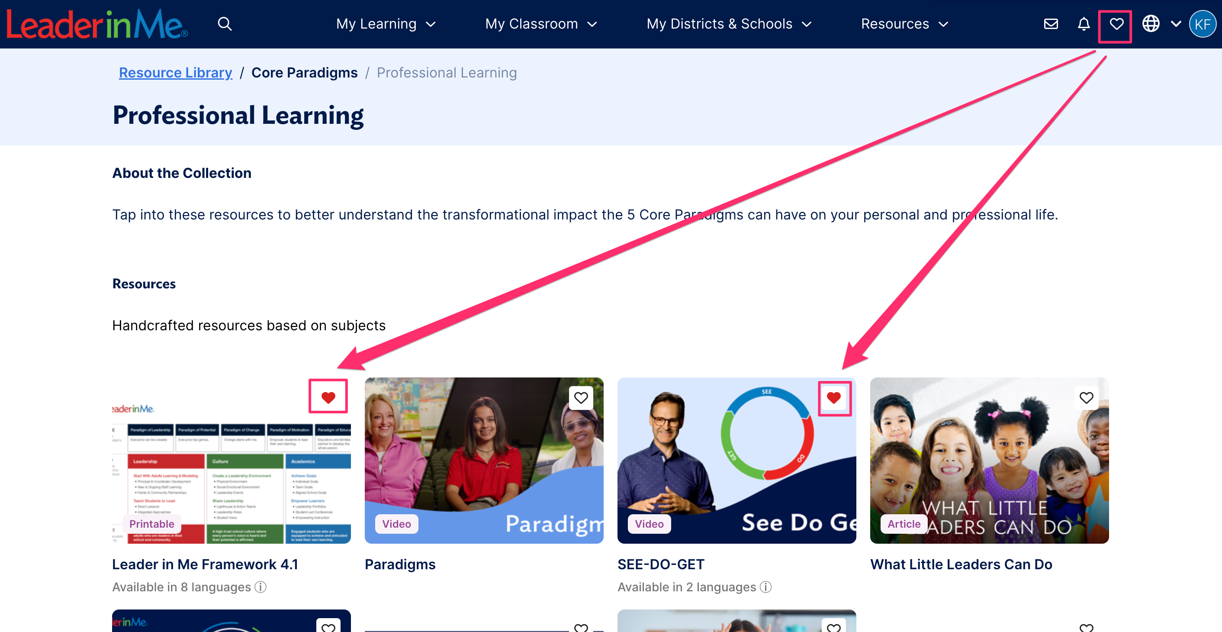1222x632 pixels.
Task: Unfavorite the SEE-DO-GET video
Action: [833, 398]
